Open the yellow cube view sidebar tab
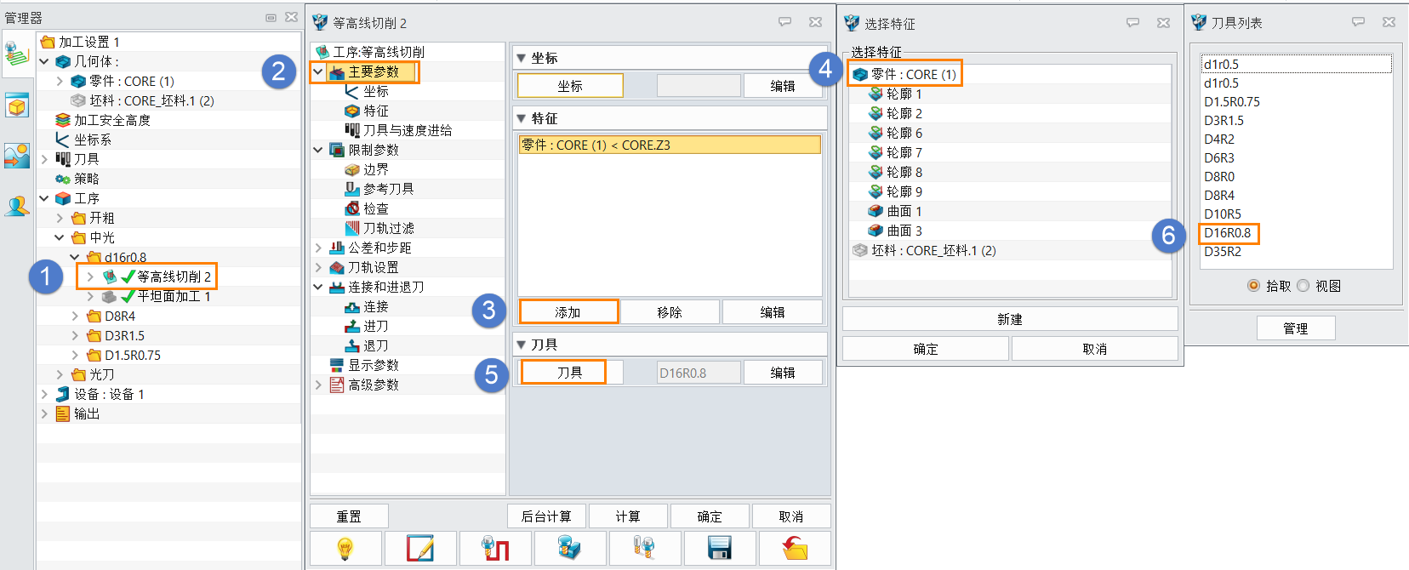The height and width of the screenshot is (570, 1409). point(17,106)
